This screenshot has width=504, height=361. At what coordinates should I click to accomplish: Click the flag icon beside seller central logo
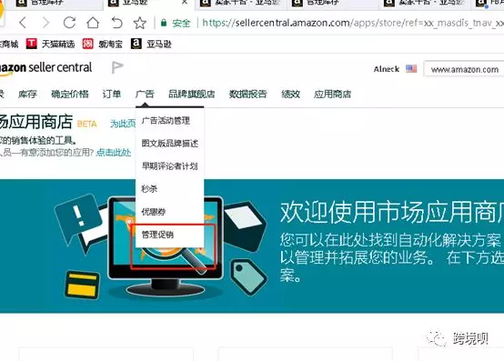[117, 67]
